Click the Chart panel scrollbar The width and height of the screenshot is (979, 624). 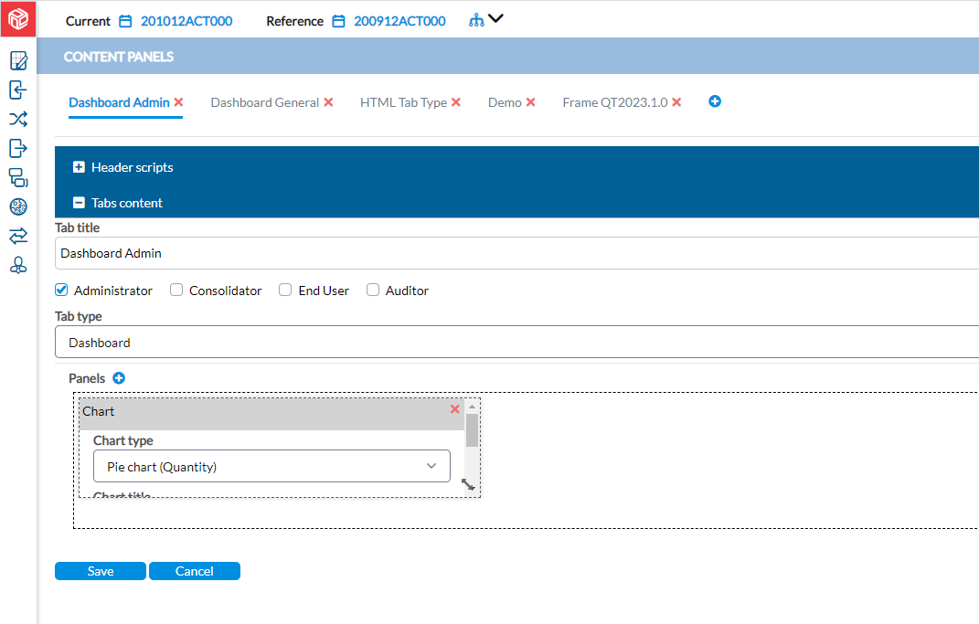pyautogui.click(x=472, y=430)
